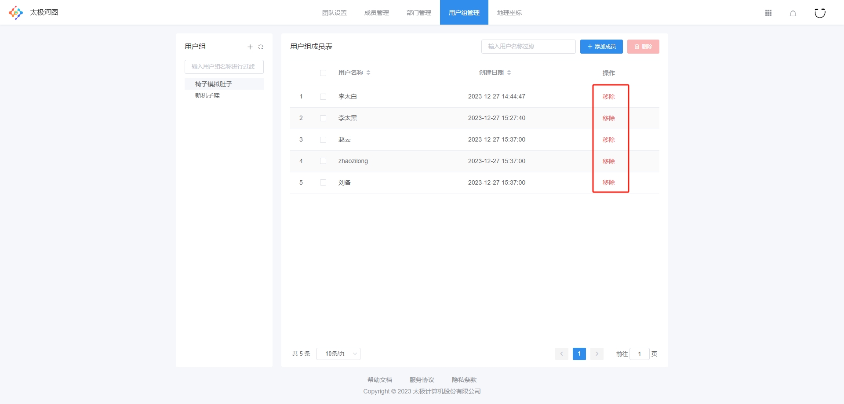
Task: Click the 删除 button
Action: pyautogui.click(x=643, y=47)
